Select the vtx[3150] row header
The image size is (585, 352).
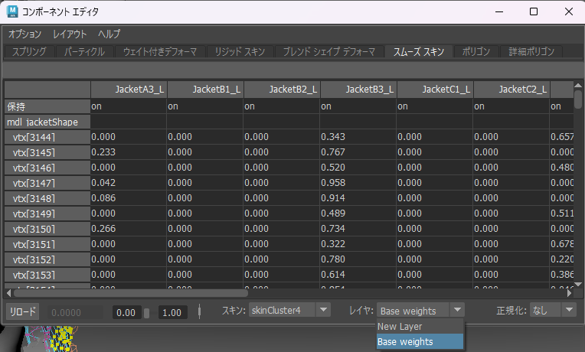click(x=47, y=229)
